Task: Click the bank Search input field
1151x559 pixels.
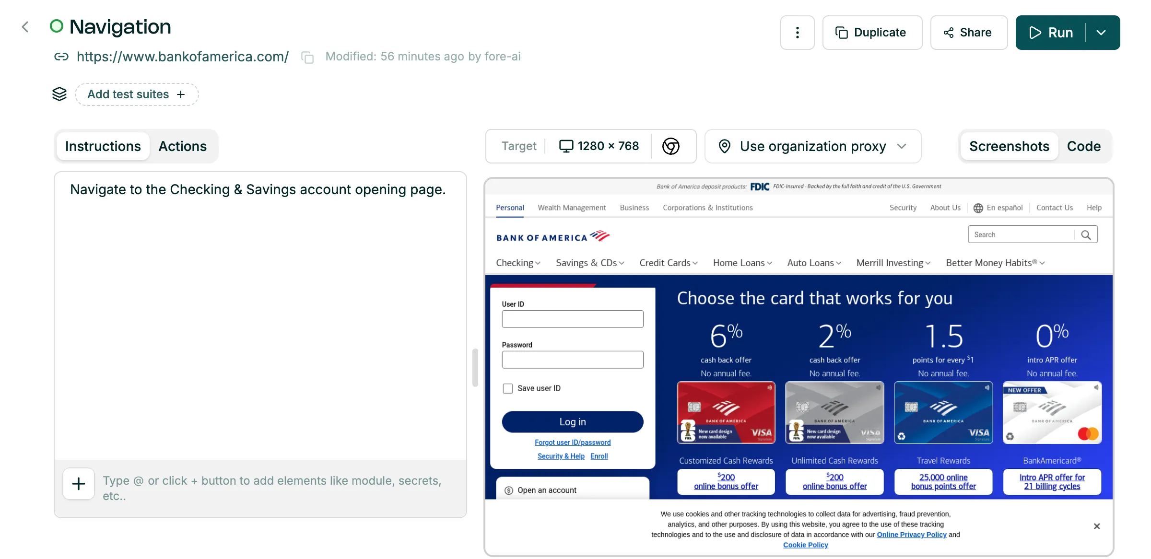Action: click(x=1022, y=235)
